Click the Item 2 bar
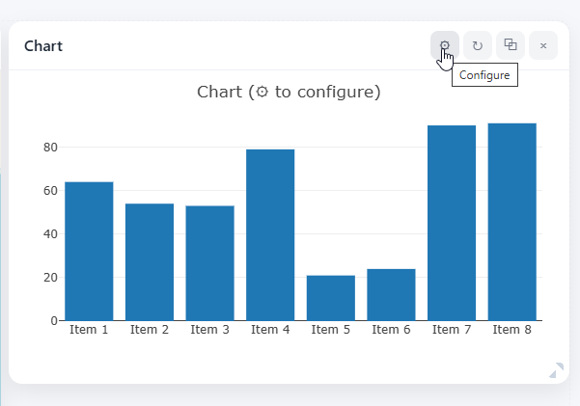This screenshot has width=580, height=406. pos(150,261)
